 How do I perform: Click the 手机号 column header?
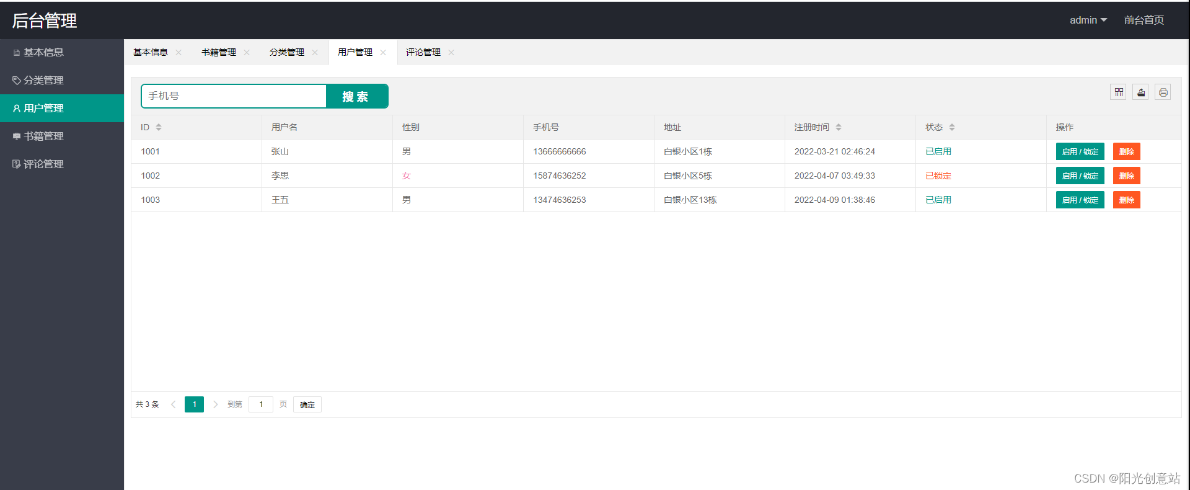[545, 127]
